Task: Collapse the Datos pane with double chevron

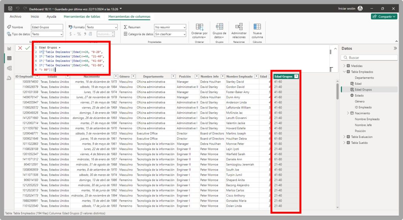Action: point(395,48)
